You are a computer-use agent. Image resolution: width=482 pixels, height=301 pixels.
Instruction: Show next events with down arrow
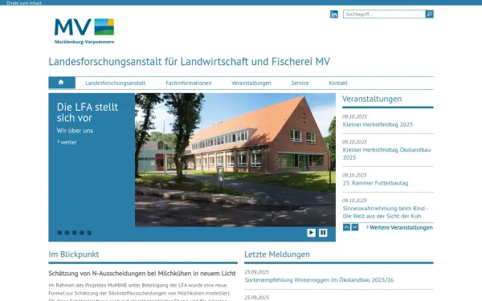355,227
